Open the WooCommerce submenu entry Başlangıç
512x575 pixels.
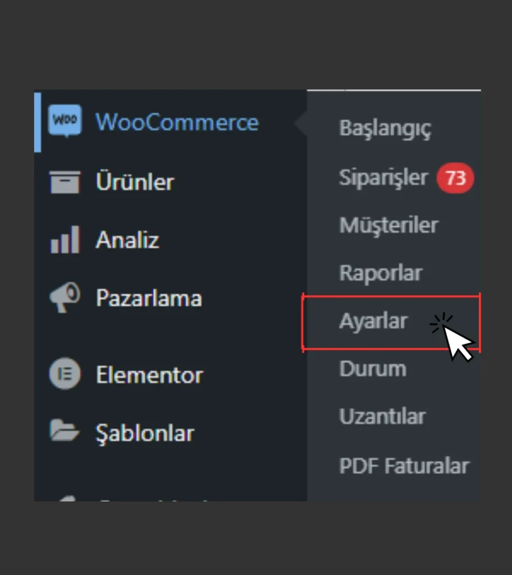coord(385,129)
